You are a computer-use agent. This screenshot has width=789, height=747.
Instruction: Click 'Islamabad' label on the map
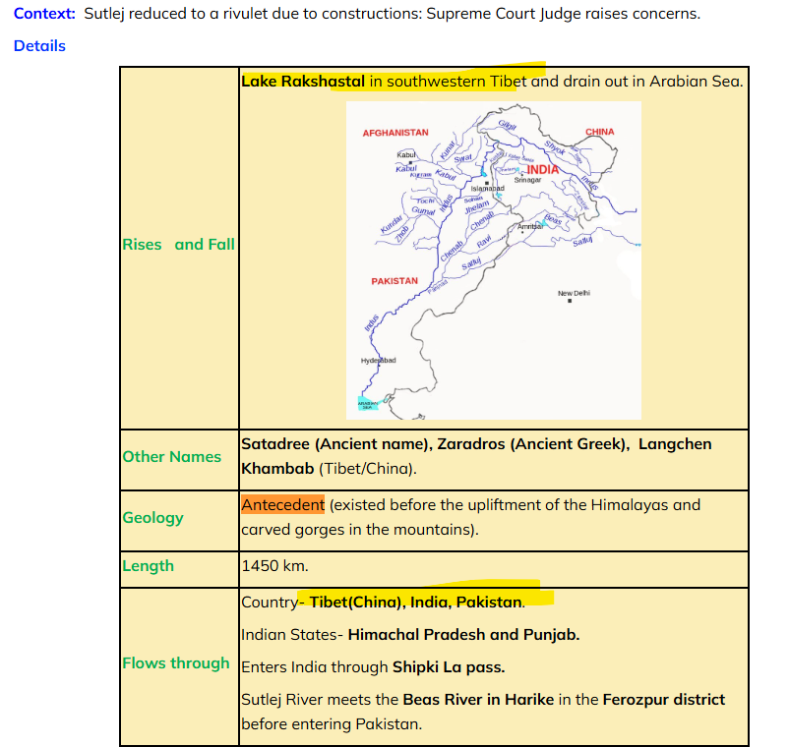click(x=488, y=189)
